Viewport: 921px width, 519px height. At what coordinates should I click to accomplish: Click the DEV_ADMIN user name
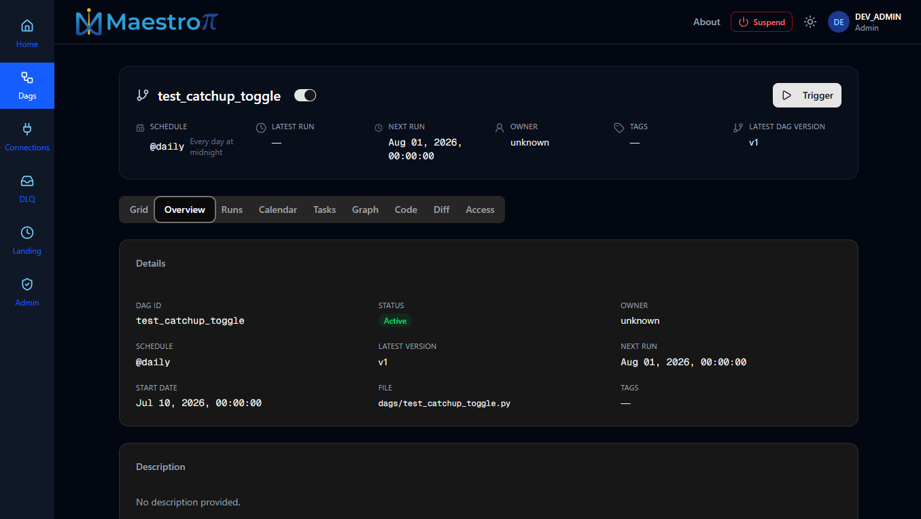[x=878, y=16]
